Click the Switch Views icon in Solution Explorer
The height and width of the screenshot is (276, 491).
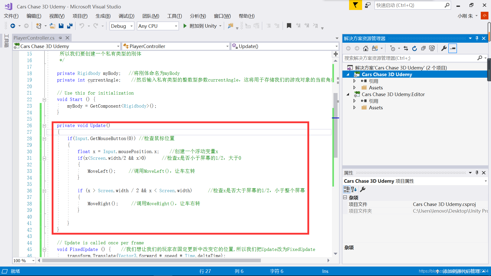375,48
